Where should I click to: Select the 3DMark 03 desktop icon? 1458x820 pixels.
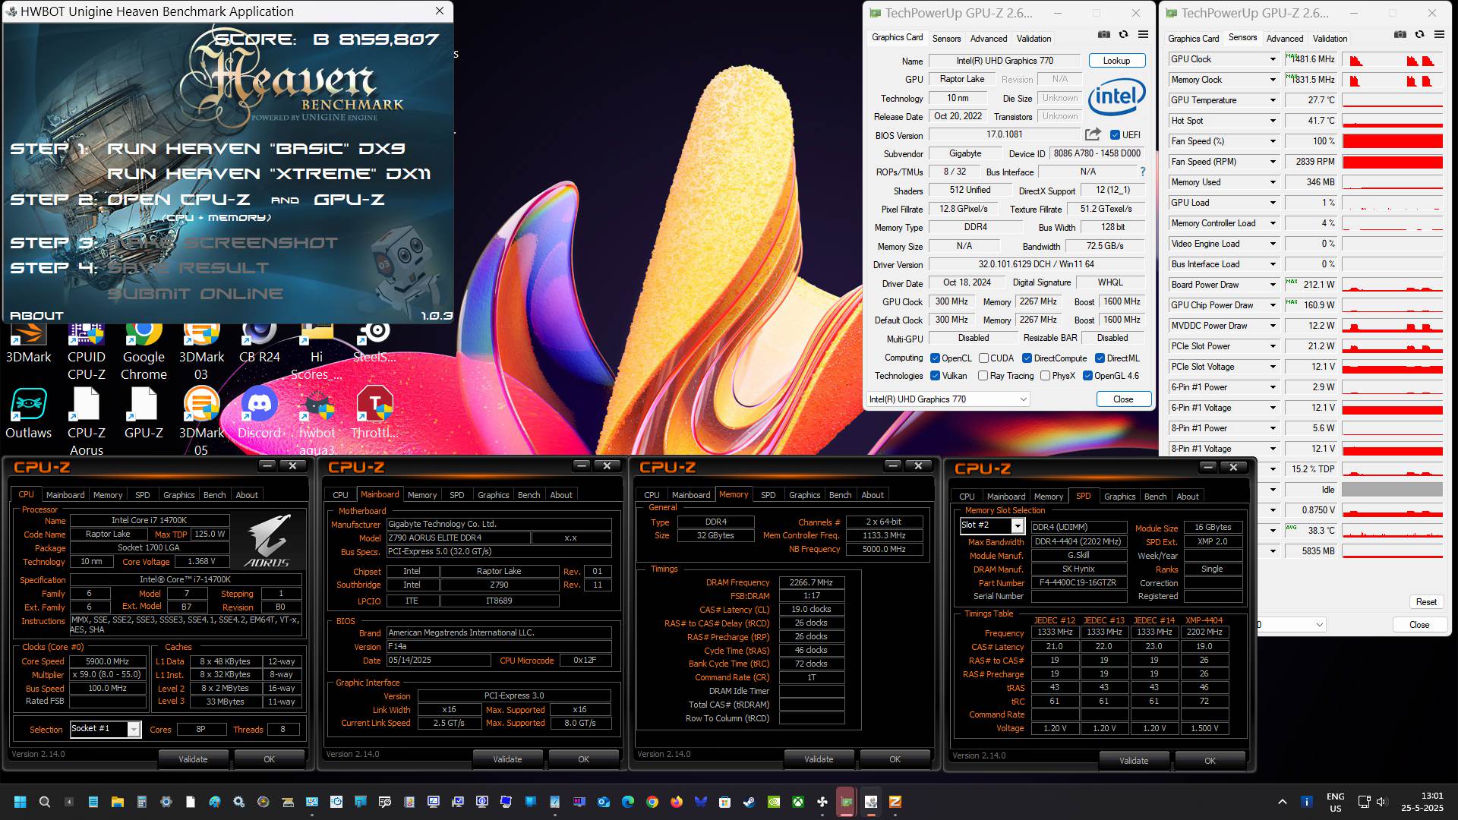[201, 351]
